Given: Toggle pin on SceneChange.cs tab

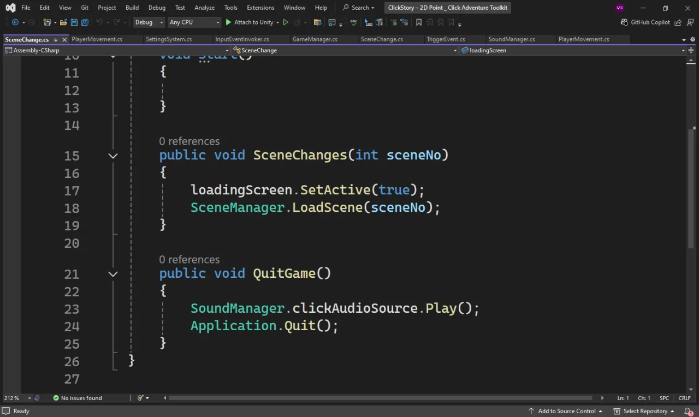Looking at the screenshot, I should [x=56, y=39].
